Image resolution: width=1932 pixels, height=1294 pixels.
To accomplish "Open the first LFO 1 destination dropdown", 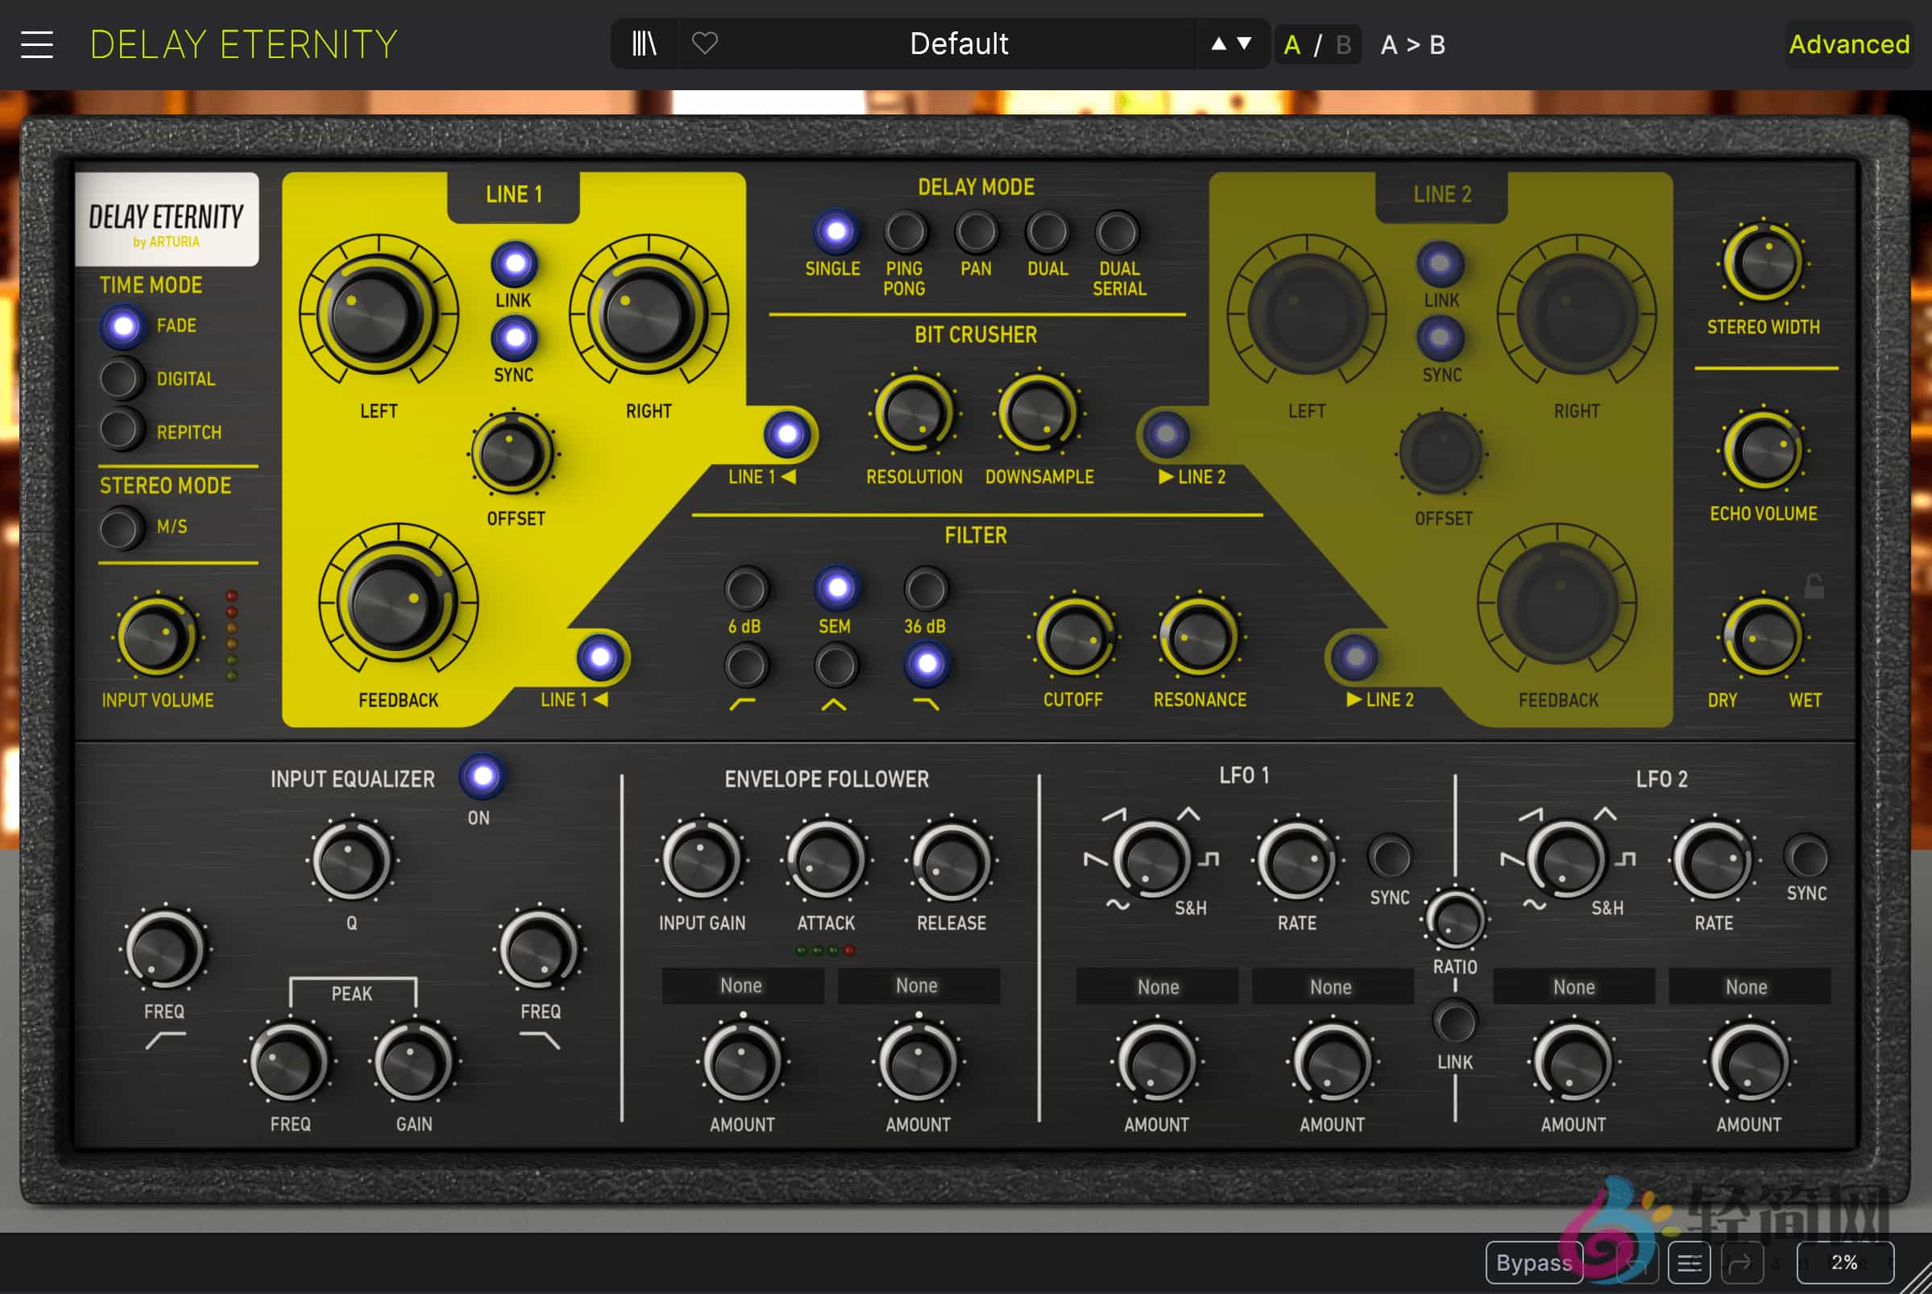I will point(1157,987).
